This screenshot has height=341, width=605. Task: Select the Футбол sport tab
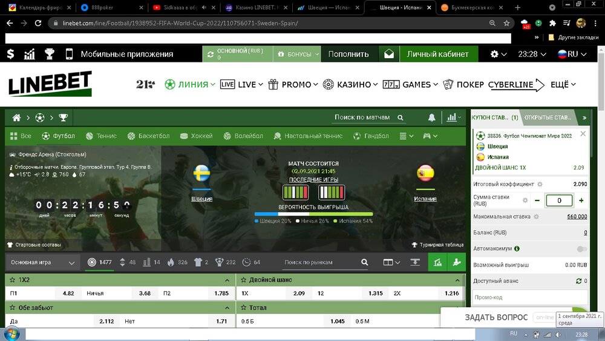58,136
